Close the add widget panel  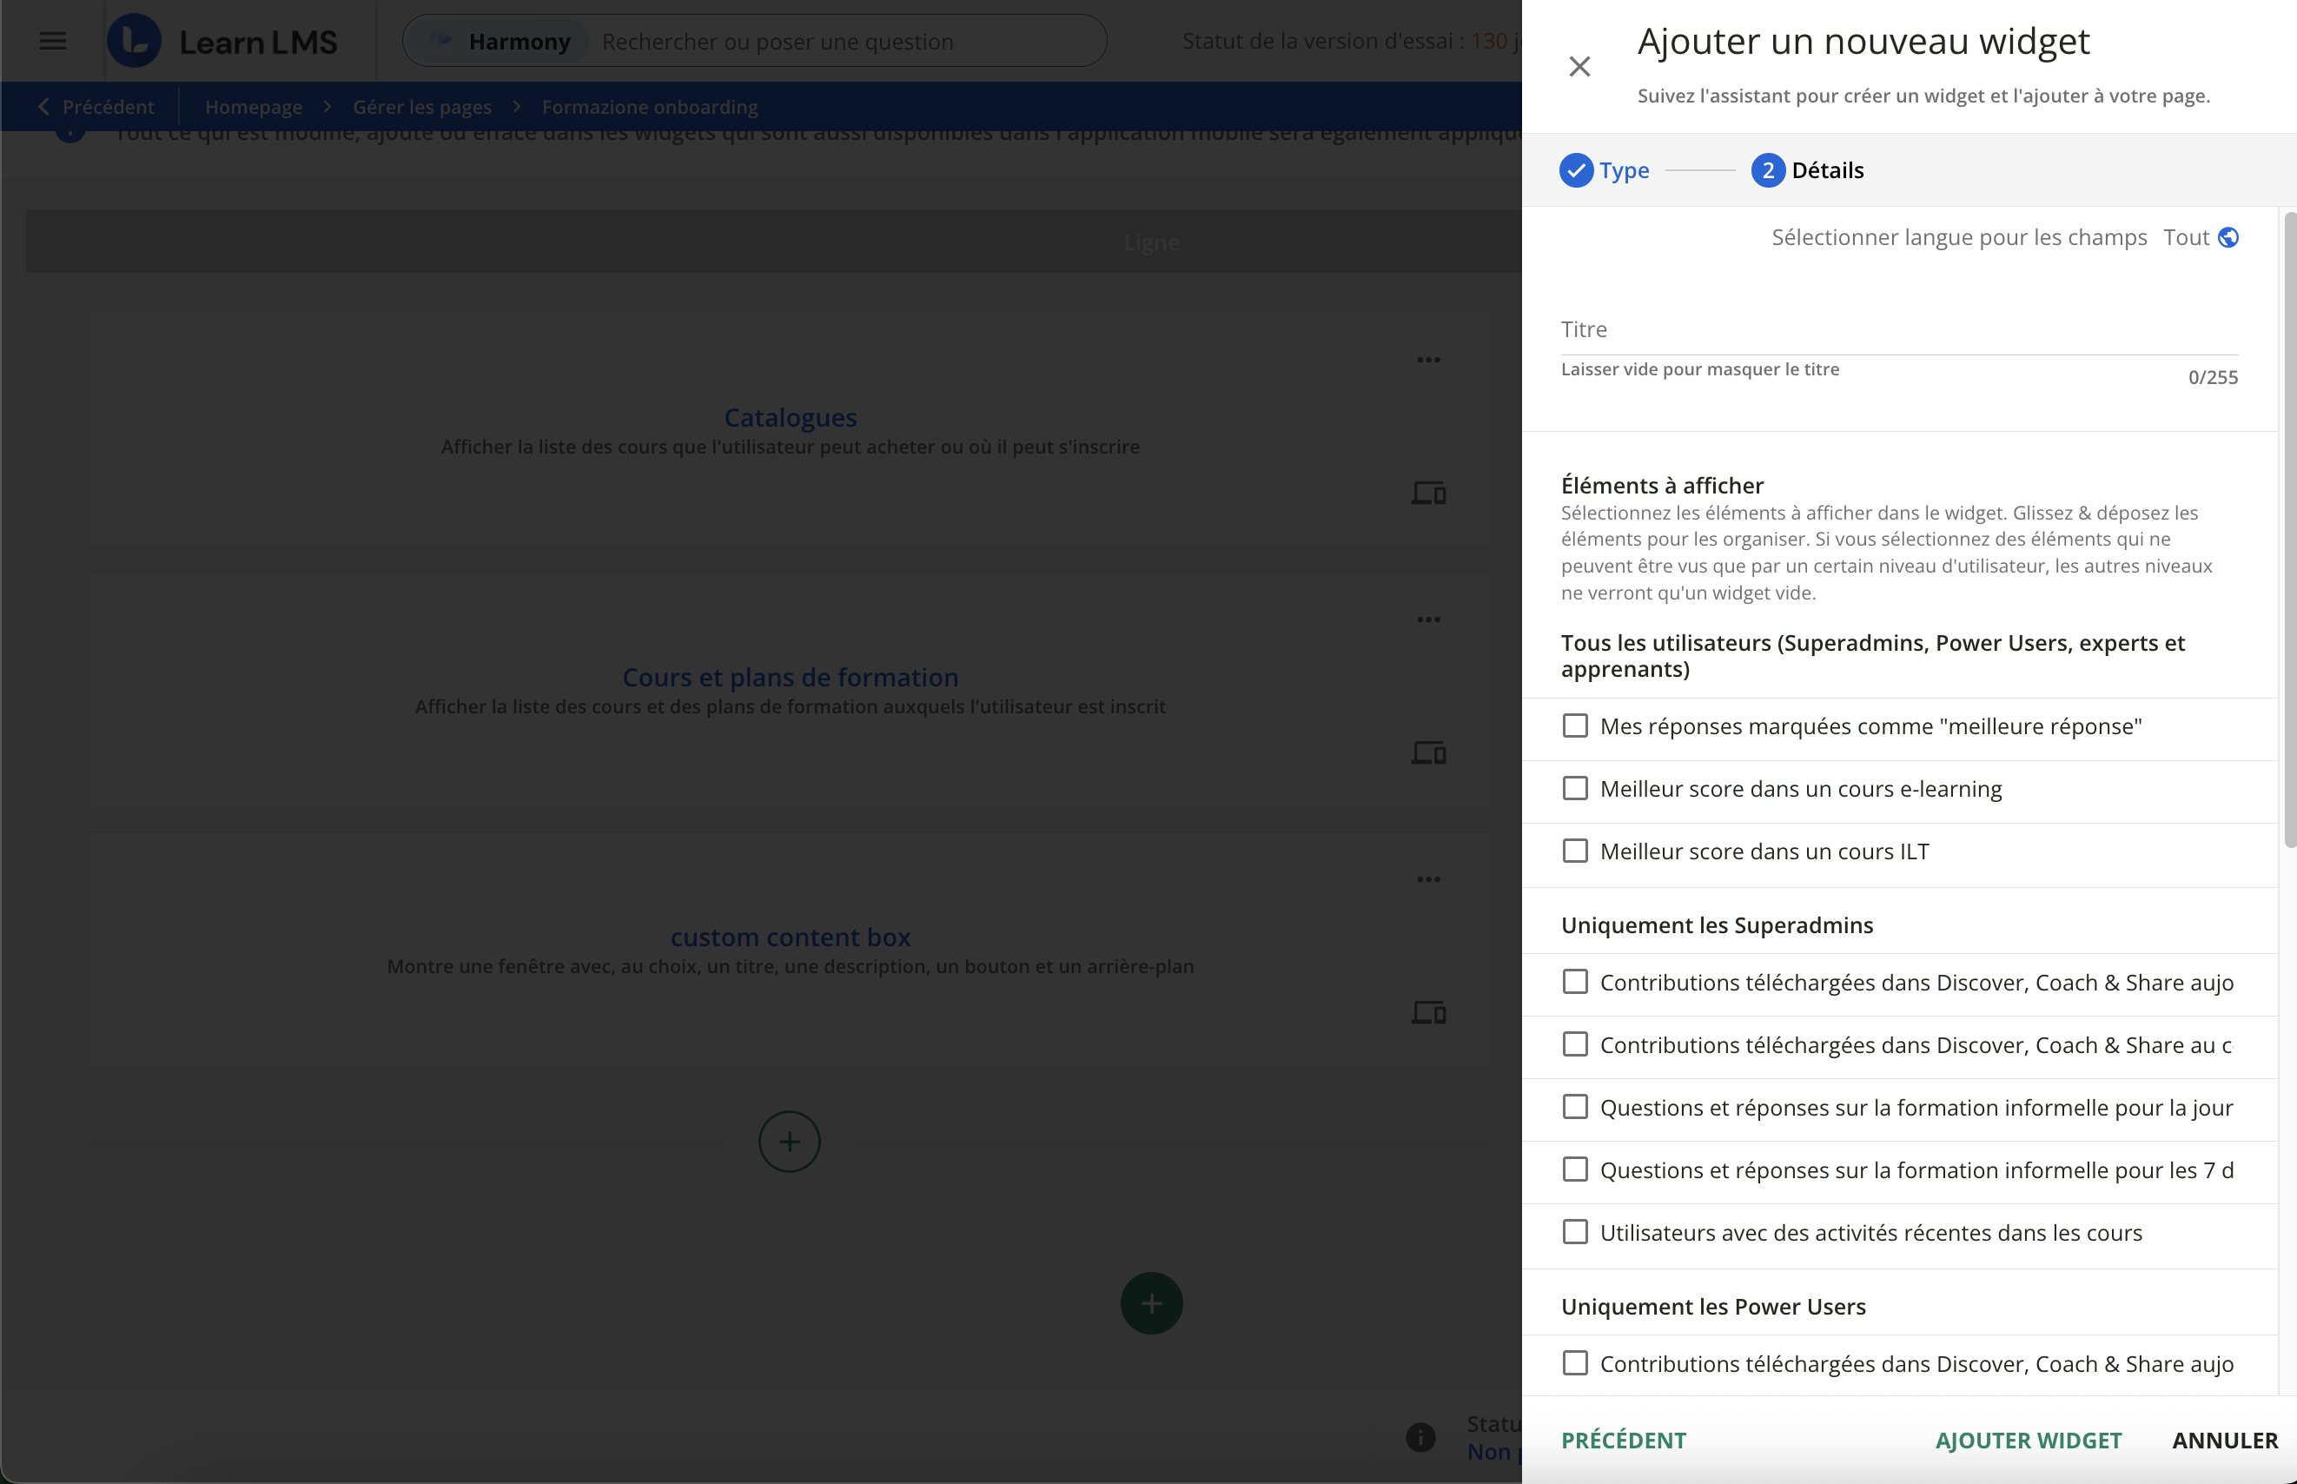[x=1579, y=67]
